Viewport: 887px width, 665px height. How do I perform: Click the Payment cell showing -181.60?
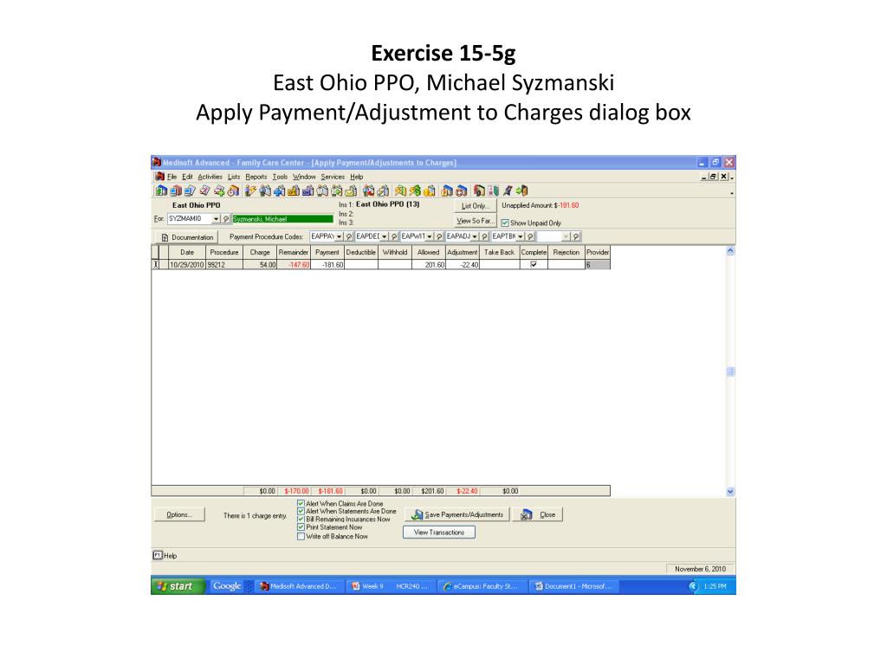tap(327, 265)
